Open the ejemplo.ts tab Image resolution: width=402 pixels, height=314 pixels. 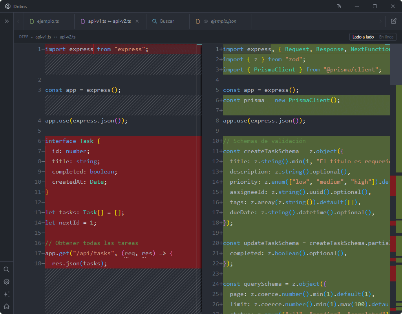(x=48, y=21)
